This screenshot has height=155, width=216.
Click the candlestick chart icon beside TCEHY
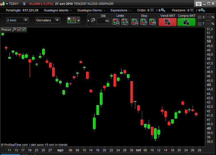[x=2, y=4]
